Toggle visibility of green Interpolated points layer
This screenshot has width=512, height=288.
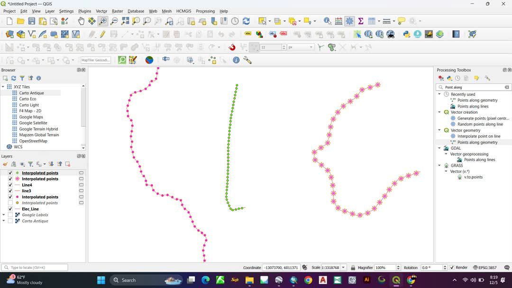pos(10,173)
